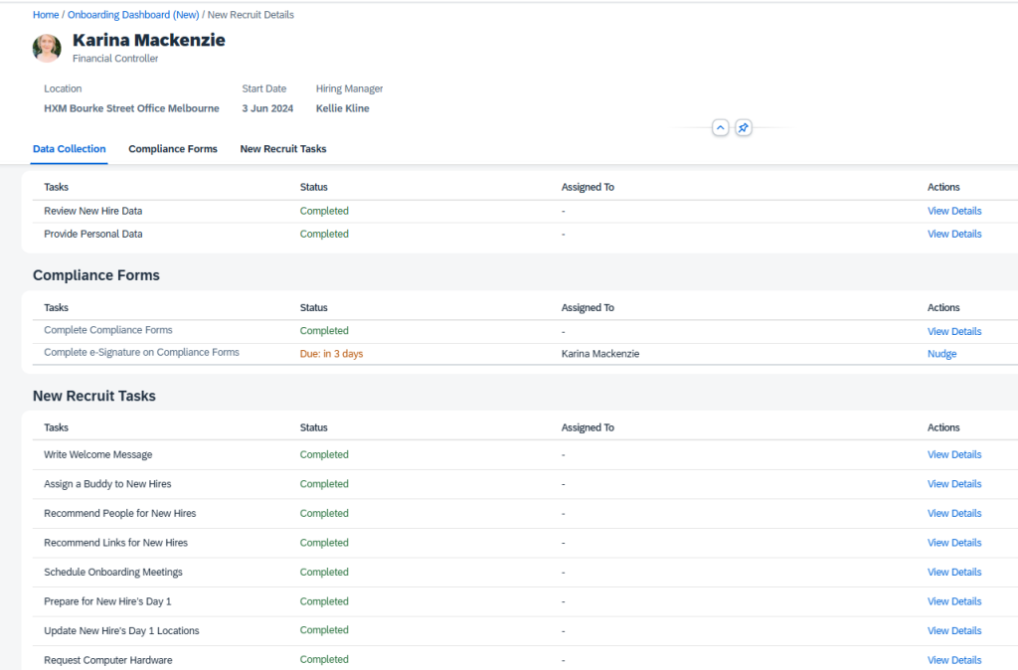View Details for Schedule Onboarding Meetings
This screenshot has height=670, width=1018.
tap(953, 573)
